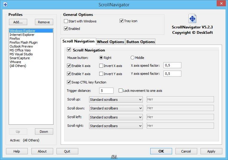Viewport: 228px width, 160px height.
Task: Open the Scroll right dropdown
Action: pyautogui.click(x=116, y=126)
